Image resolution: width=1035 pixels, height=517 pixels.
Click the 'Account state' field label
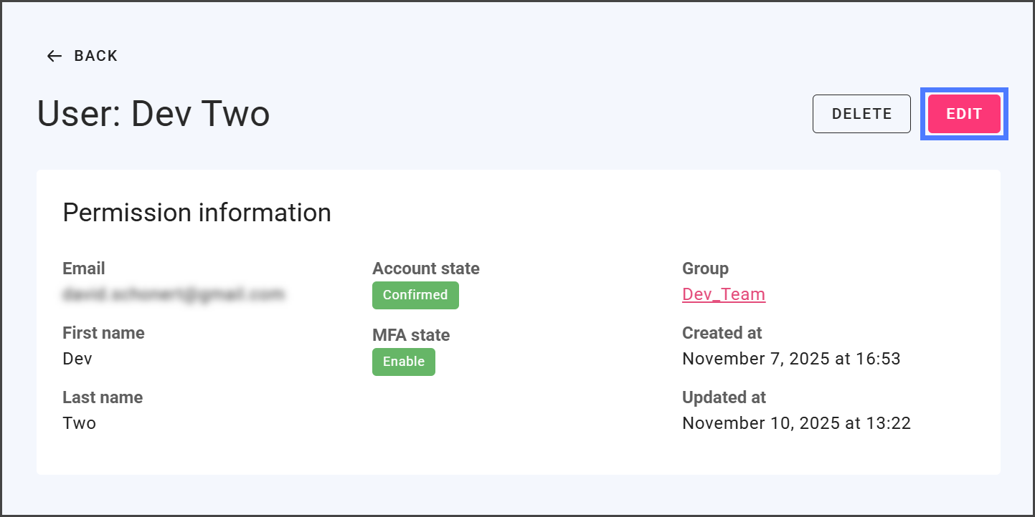(x=425, y=269)
